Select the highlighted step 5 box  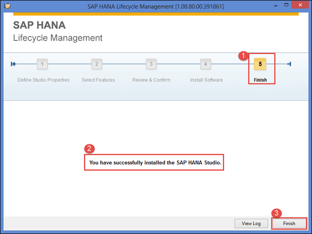260,64
